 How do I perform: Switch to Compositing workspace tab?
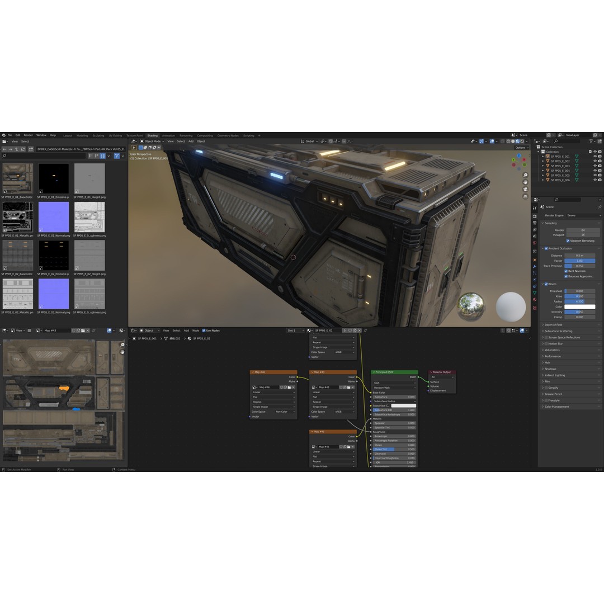click(205, 135)
